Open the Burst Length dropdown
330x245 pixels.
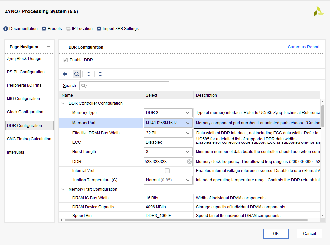pos(168,152)
